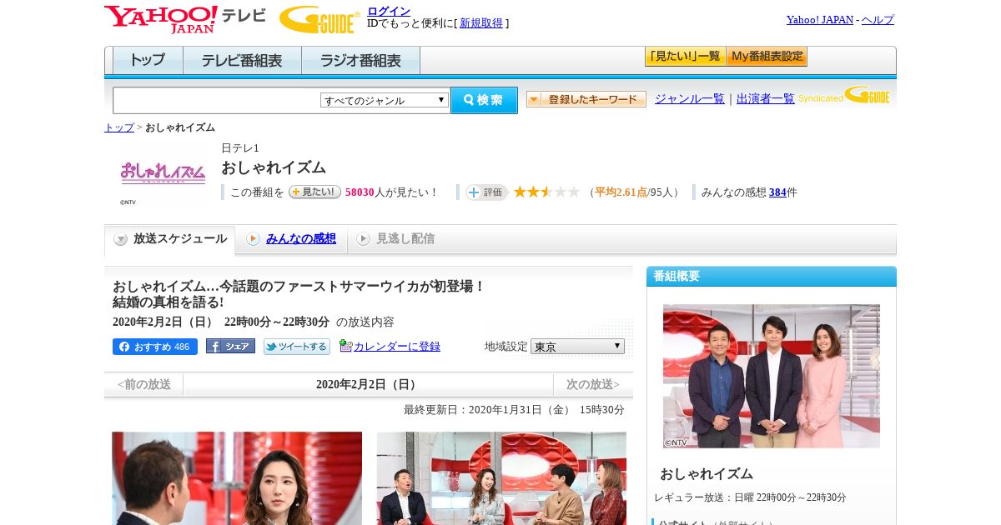This screenshot has height=525, width=1001.
Task: Click the Facebook おすすめ 486 button
Action: (155, 347)
